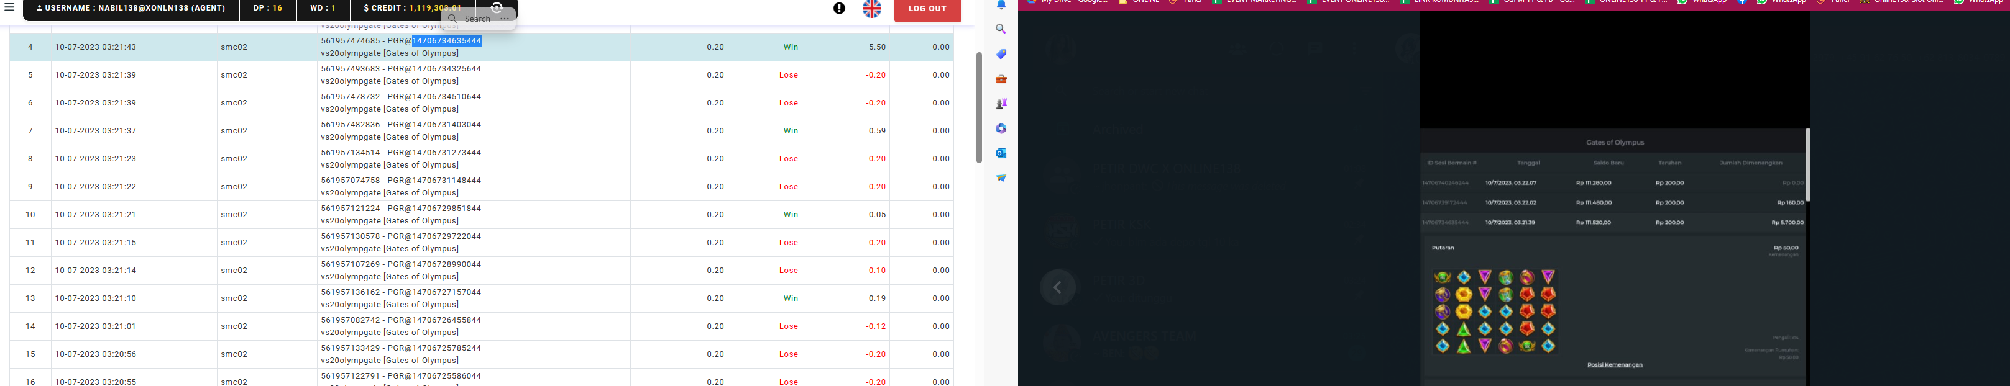Open the Facebook bookmark icon
Viewport: 2010px width, 386px height.
[x=1742, y=2]
